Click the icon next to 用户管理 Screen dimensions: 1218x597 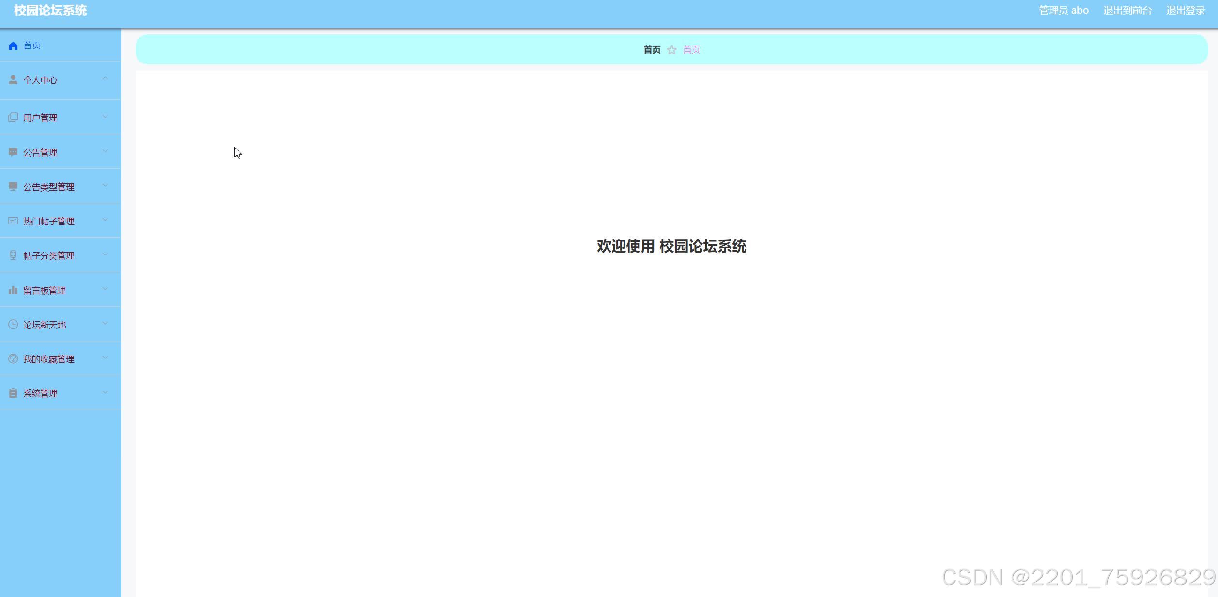13,118
